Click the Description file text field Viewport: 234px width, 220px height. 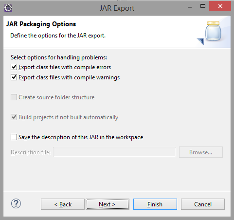pos(114,152)
